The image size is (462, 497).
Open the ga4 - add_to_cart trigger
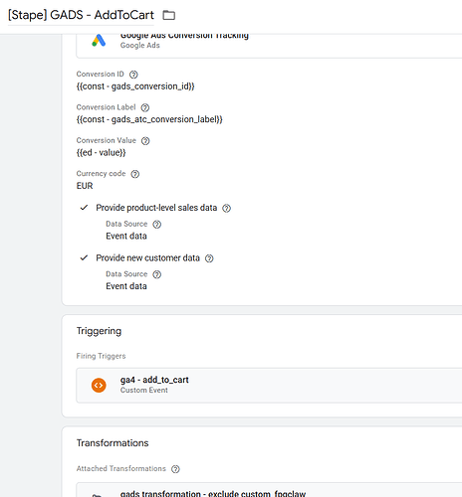tap(269, 386)
